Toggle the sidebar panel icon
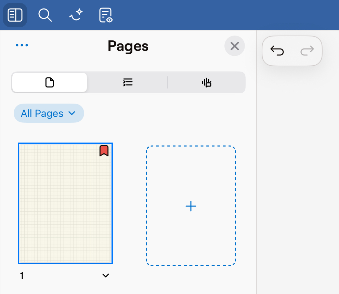The width and height of the screenshot is (339, 294). 15,15
